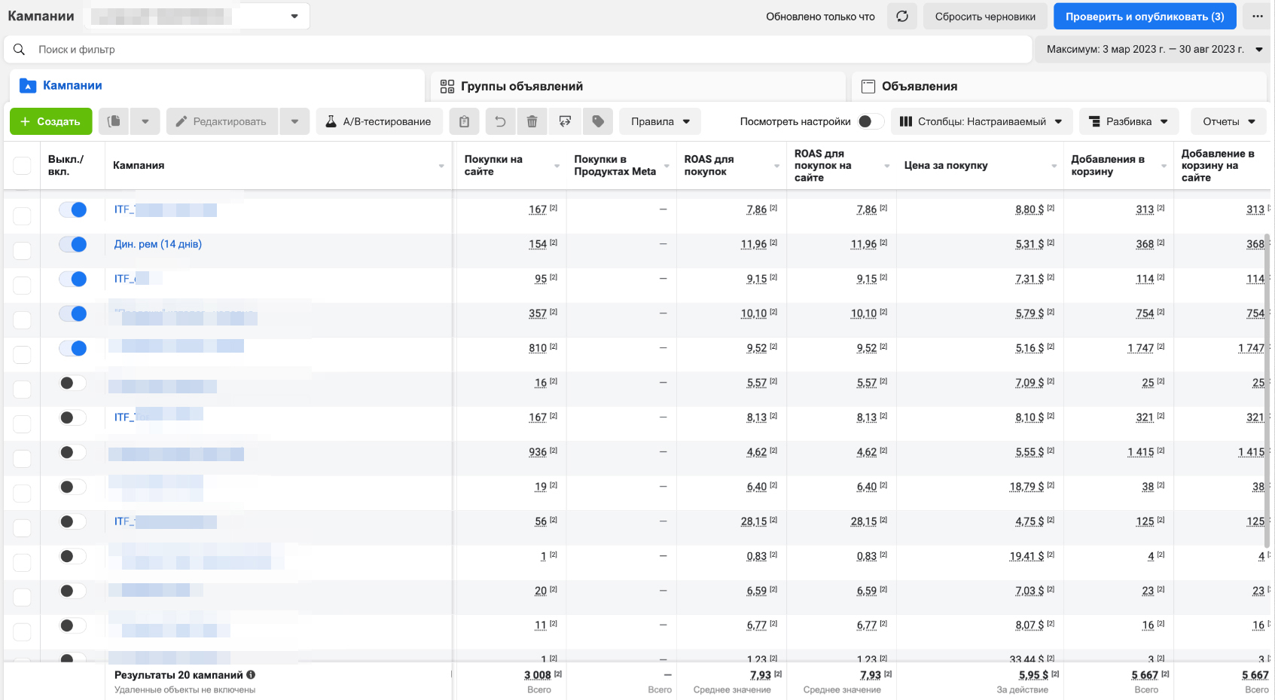This screenshot has width=1275, height=700.
Task: Open the date range Максимум selector
Action: (1154, 49)
